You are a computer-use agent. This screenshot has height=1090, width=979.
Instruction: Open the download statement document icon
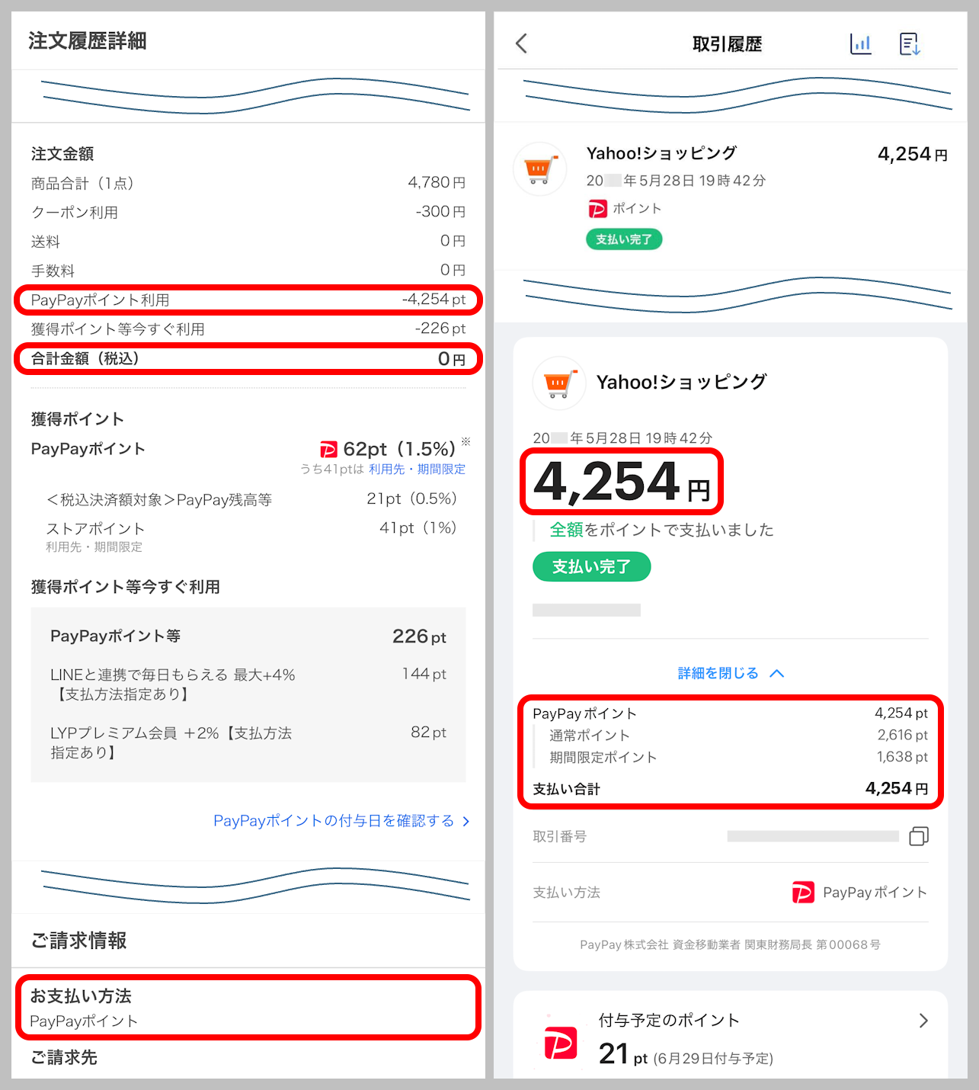(x=910, y=43)
